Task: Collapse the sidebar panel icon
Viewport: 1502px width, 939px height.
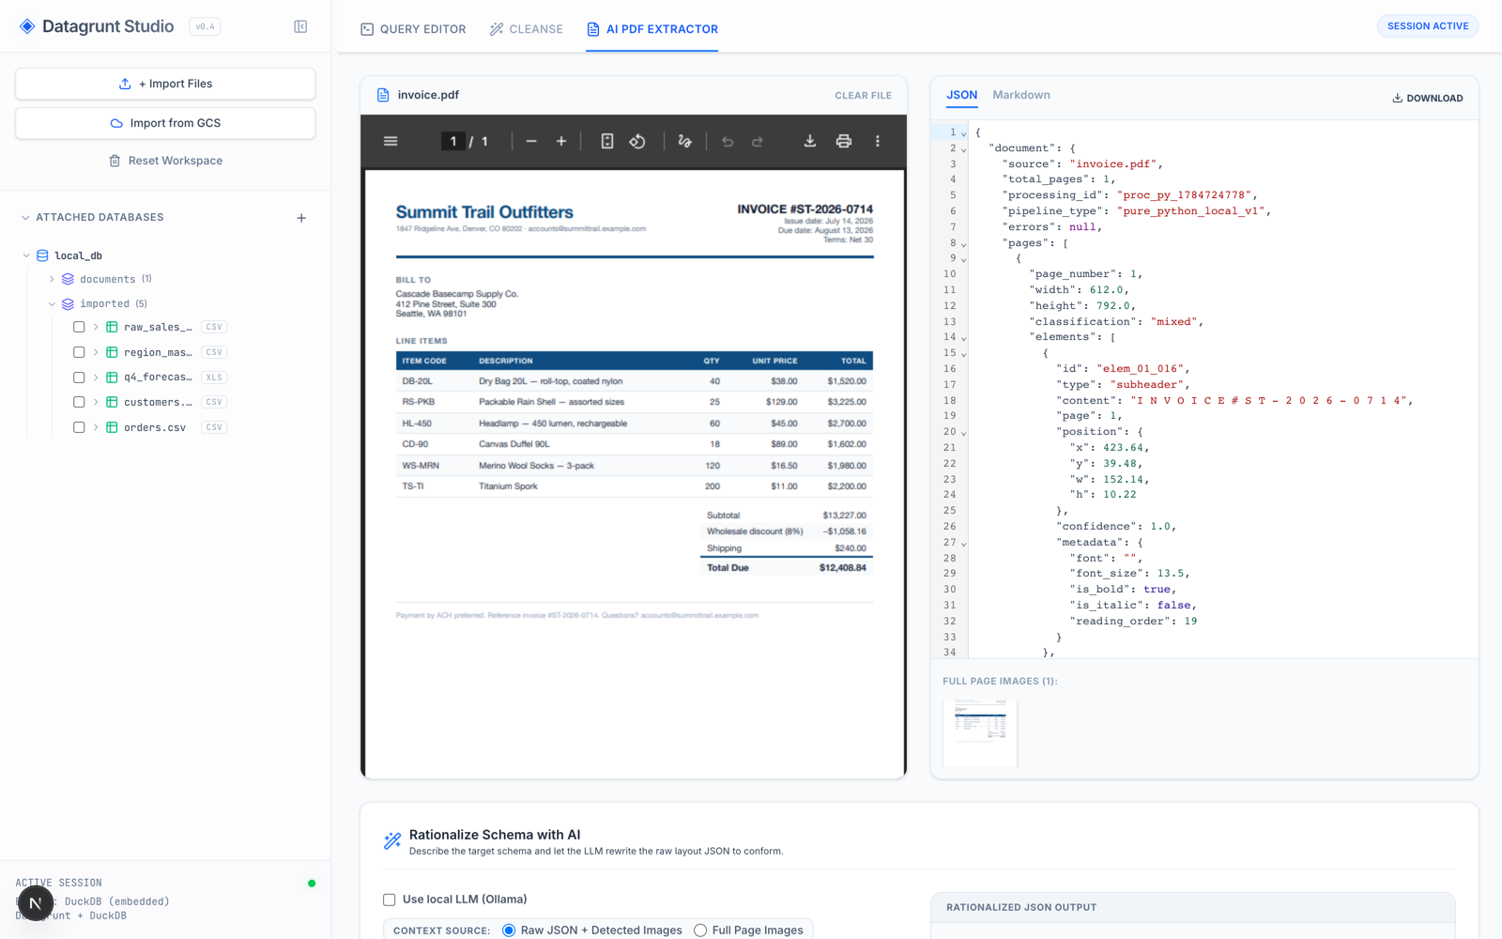Action: point(300,26)
